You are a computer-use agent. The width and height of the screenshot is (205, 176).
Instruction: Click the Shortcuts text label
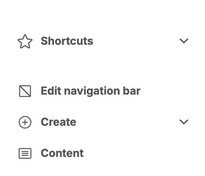tap(67, 41)
